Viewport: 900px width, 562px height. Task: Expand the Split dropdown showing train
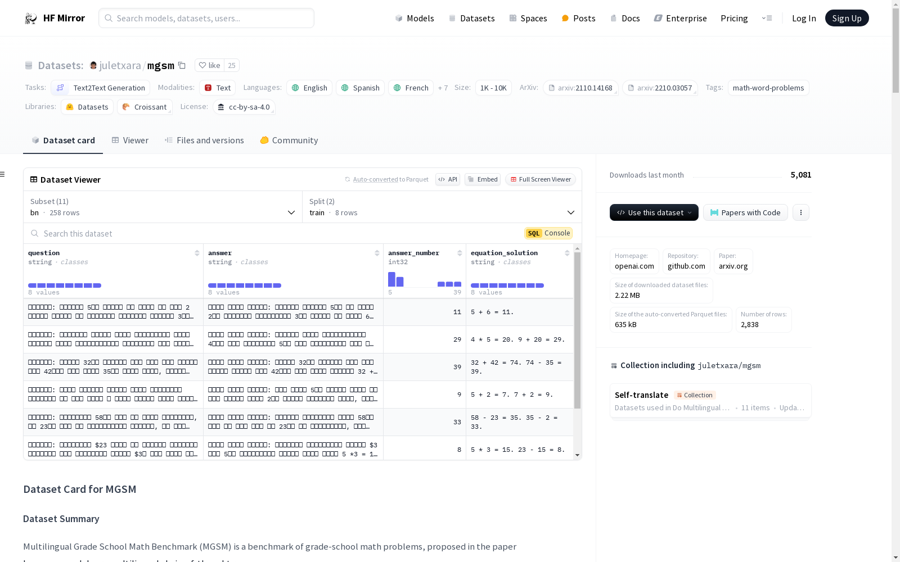pos(442,207)
